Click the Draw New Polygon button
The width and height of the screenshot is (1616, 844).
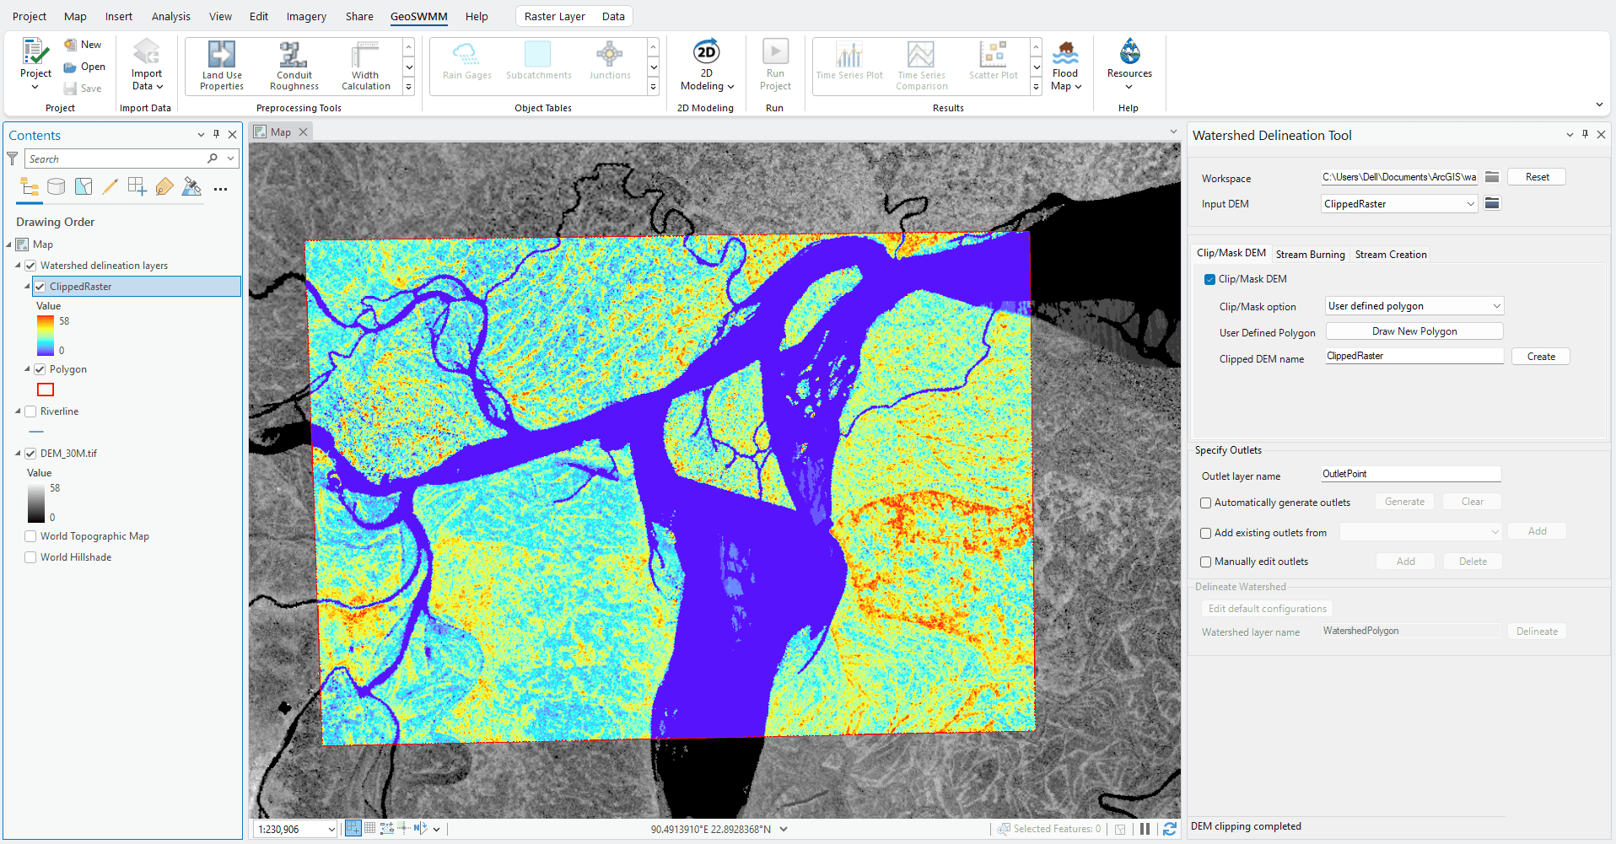pyautogui.click(x=1414, y=331)
